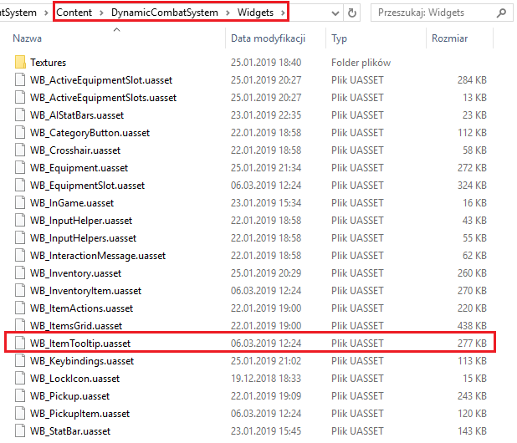Select the WB_Keybindings.uasset file

(x=82, y=361)
